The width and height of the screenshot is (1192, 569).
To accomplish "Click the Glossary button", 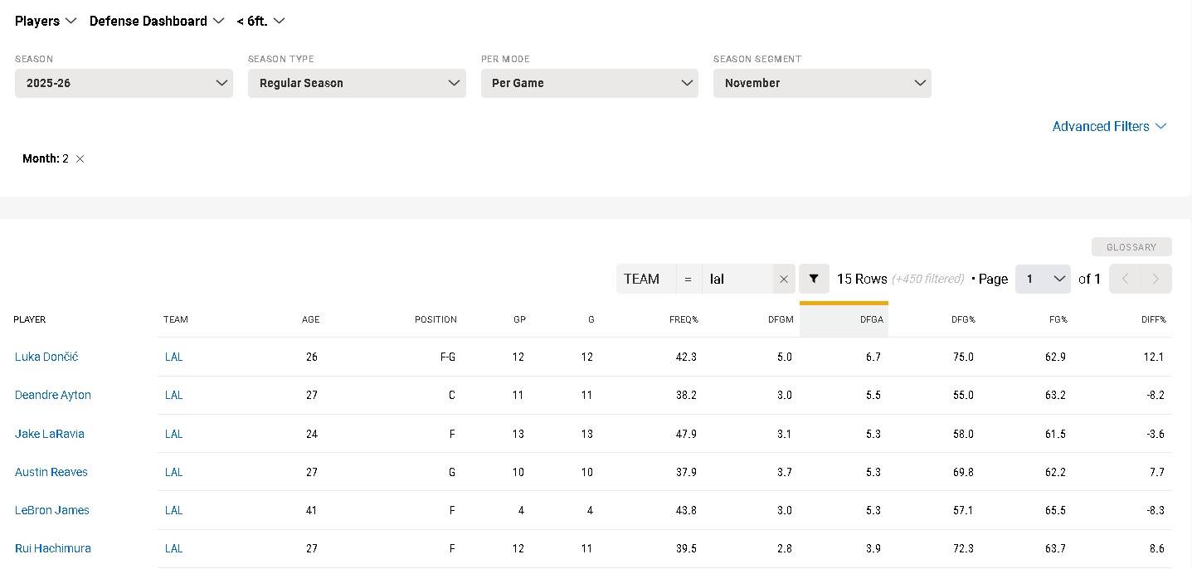I will point(1131,247).
